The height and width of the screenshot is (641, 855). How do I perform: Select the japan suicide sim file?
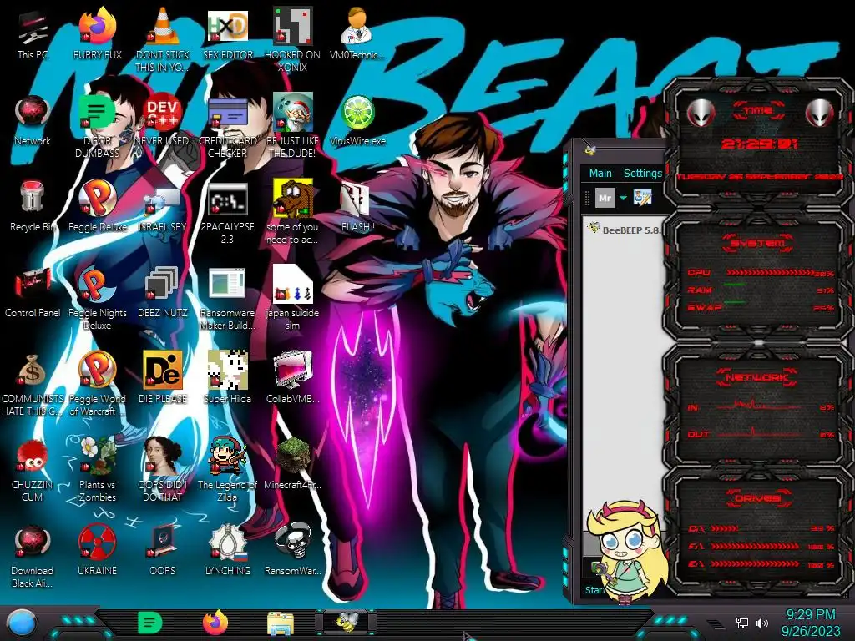(x=293, y=299)
